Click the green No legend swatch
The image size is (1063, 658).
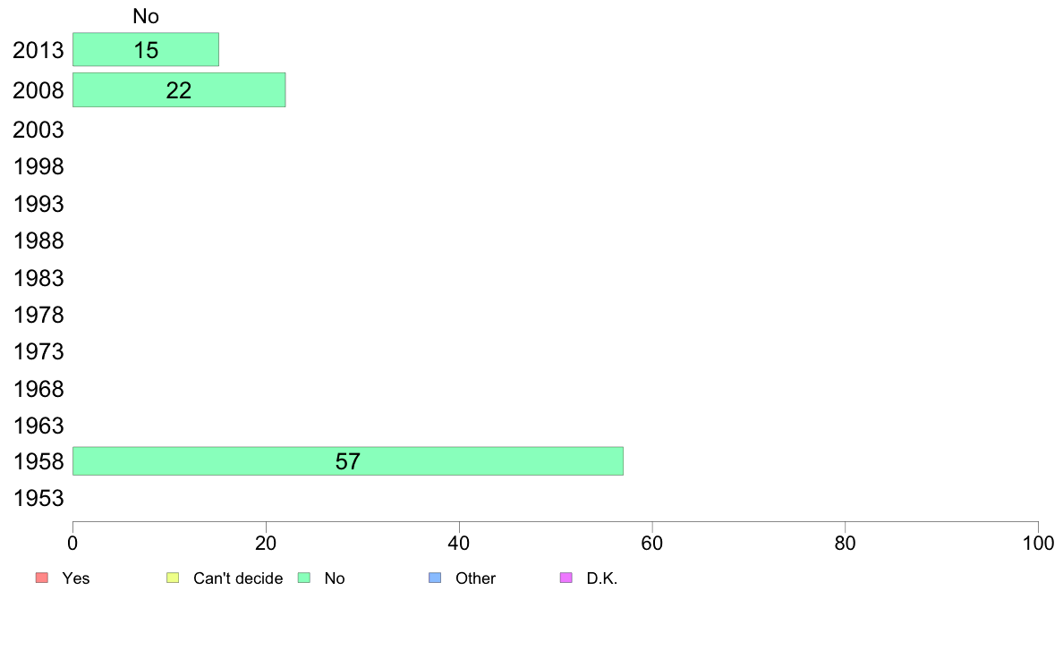304,578
